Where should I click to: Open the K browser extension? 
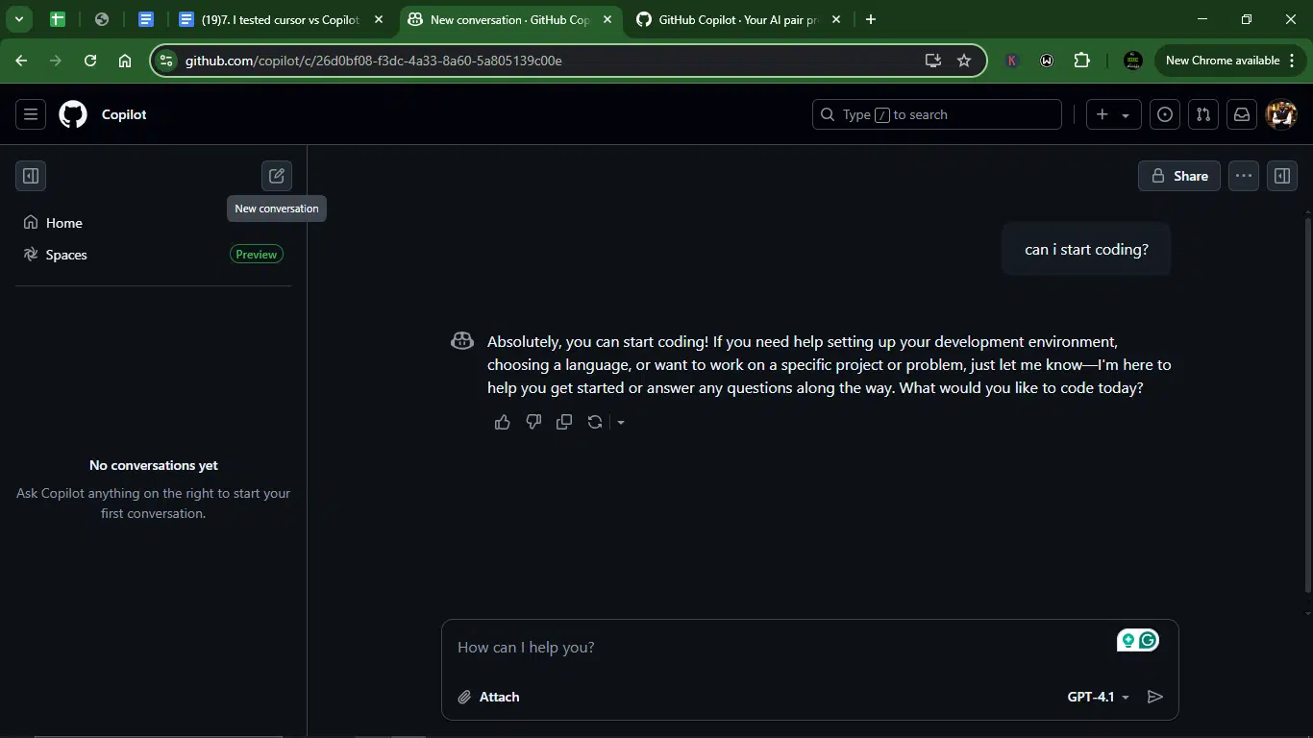pyautogui.click(x=1012, y=61)
